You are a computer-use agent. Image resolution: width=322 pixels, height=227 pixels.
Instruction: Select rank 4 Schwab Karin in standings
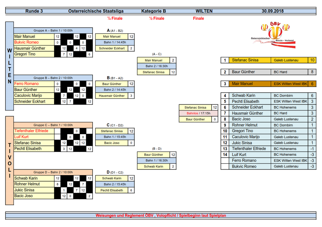click(244, 95)
